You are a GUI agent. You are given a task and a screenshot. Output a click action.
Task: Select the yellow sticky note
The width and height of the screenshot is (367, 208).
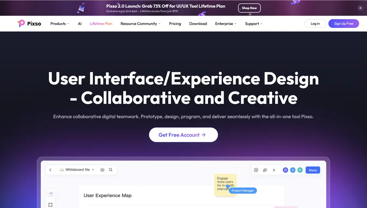[x=225, y=185]
